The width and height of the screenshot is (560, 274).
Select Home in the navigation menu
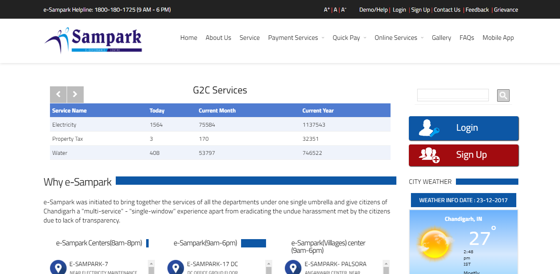(189, 37)
